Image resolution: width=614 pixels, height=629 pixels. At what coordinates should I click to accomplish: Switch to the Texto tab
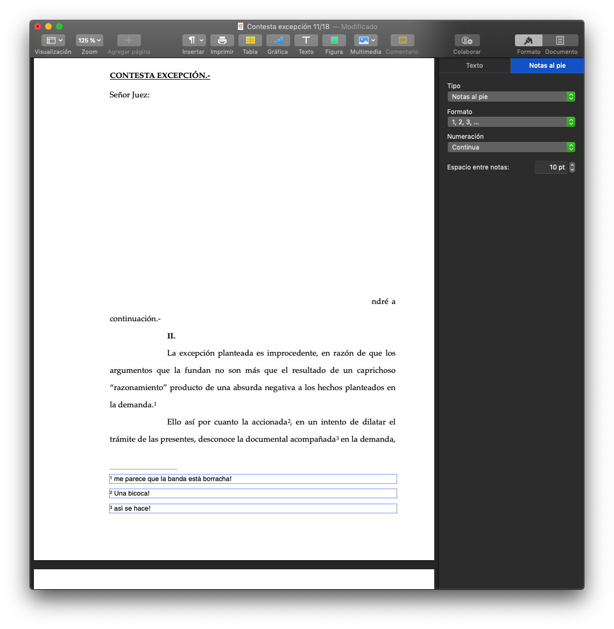[474, 66]
